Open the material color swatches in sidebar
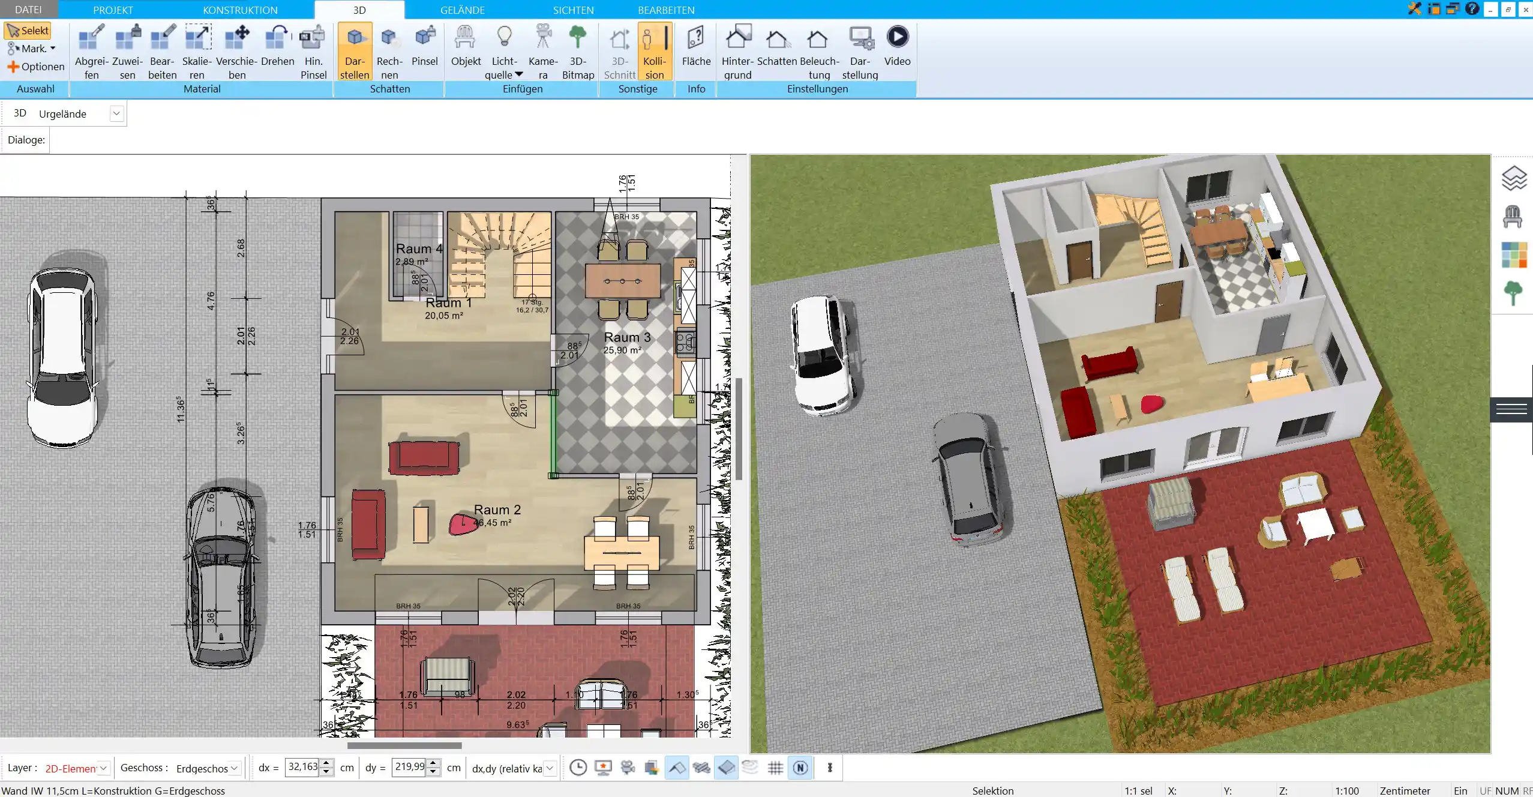Viewport: 1533px width, 797px height. tap(1514, 255)
